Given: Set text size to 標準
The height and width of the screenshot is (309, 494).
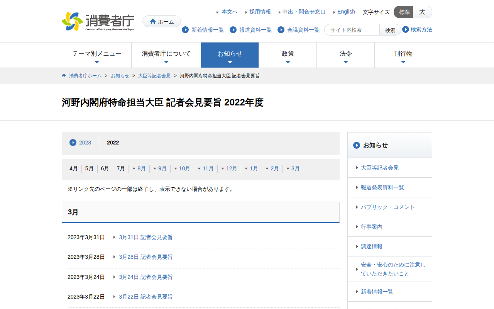Looking at the screenshot, I should [x=404, y=12].
